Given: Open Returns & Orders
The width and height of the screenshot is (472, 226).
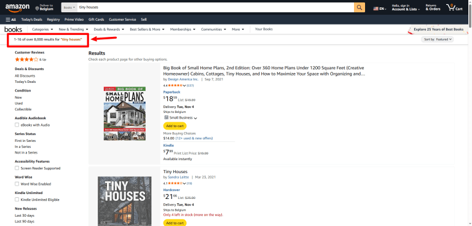Looking at the screenshot, I should [x=433, y=7].
